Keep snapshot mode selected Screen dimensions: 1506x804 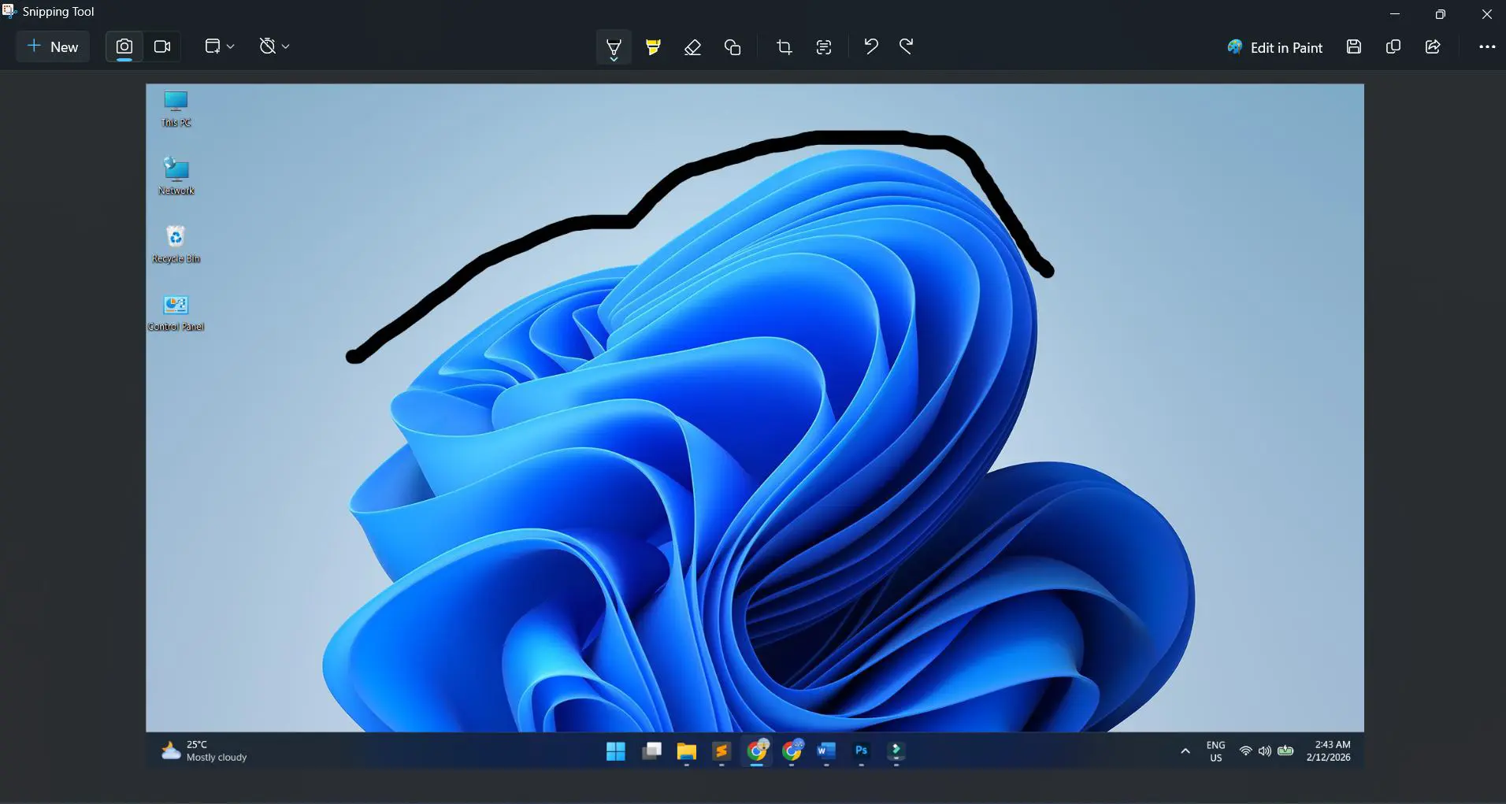coord(124,46)
